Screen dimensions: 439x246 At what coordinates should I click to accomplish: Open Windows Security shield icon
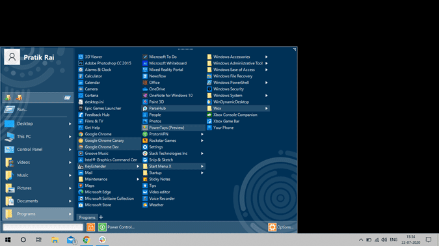tap(209, 89)
